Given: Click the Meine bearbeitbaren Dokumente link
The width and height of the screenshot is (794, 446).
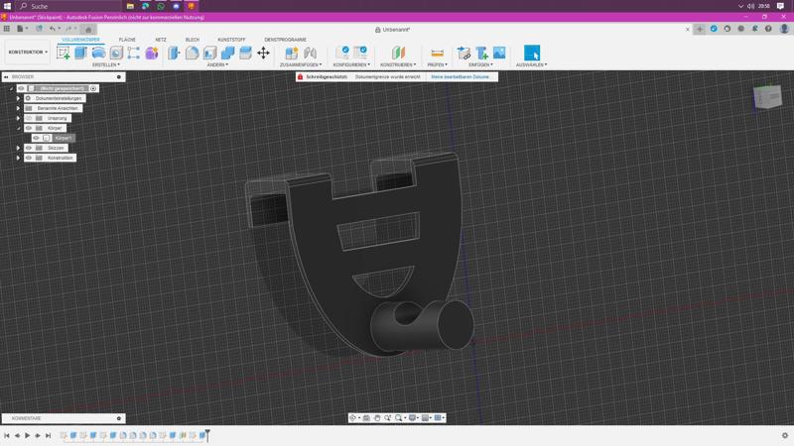Looking at the screenshot, I should tap(461, 76).
